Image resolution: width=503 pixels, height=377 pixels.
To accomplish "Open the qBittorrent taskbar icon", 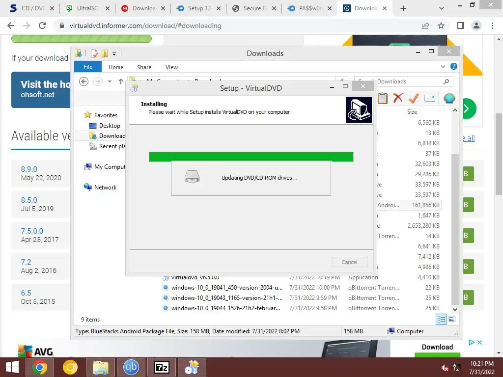I will (131, 367).
